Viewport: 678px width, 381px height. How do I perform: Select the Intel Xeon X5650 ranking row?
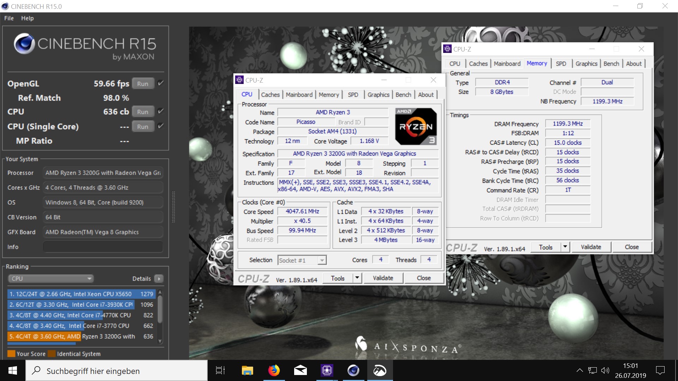[x=81, y=294]
